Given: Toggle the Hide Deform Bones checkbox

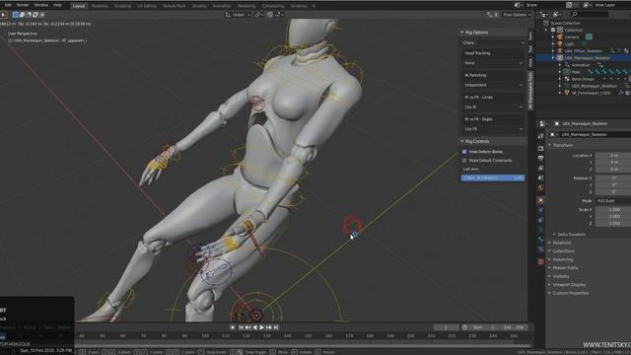Looking at the screenshot, I should click(464, 152).
